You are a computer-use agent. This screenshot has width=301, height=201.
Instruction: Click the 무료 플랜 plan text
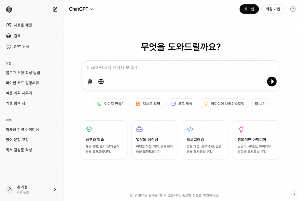23,192
